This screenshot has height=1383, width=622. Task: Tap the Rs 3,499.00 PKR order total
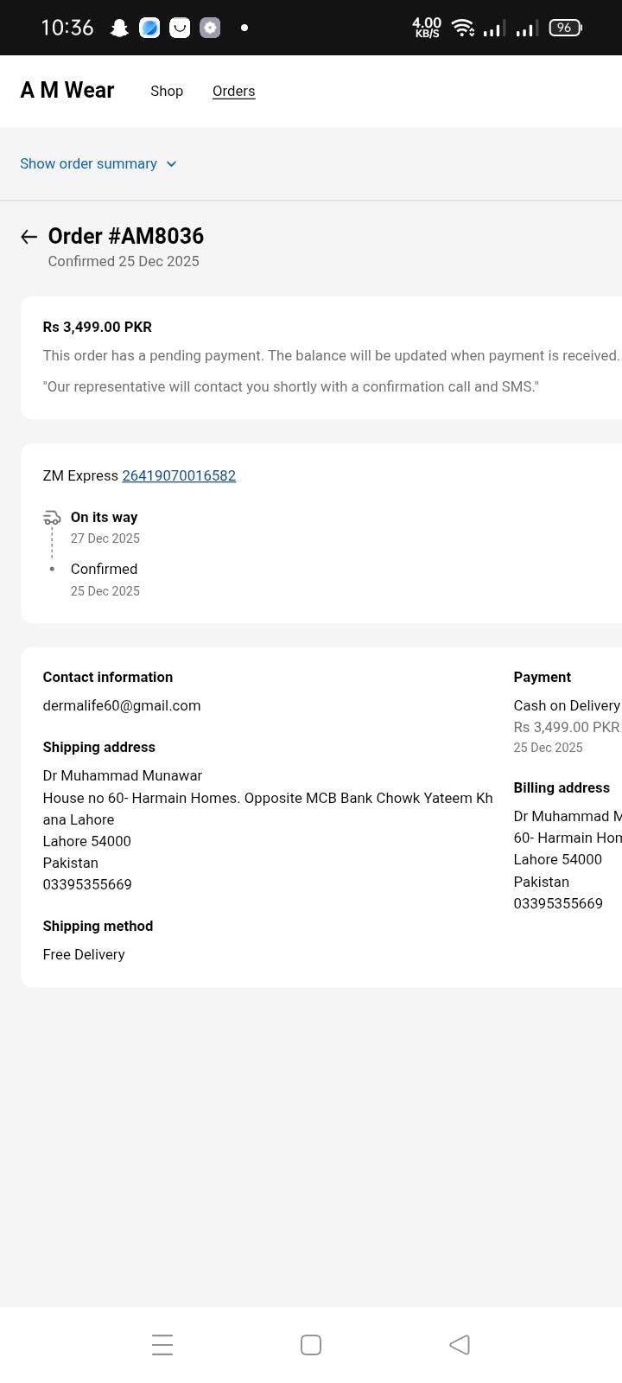(98, 327)
